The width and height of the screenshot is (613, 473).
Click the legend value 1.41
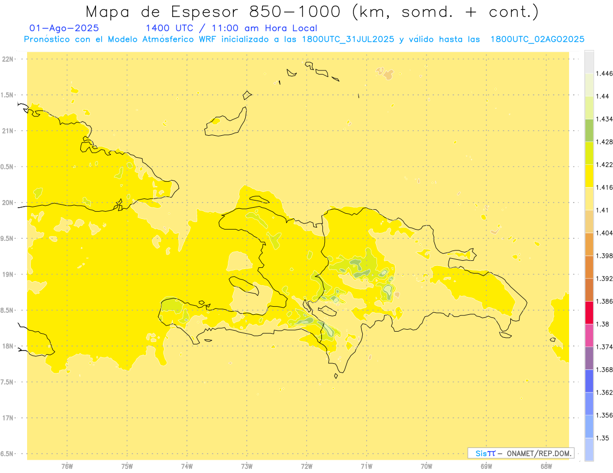click(603, 210)
